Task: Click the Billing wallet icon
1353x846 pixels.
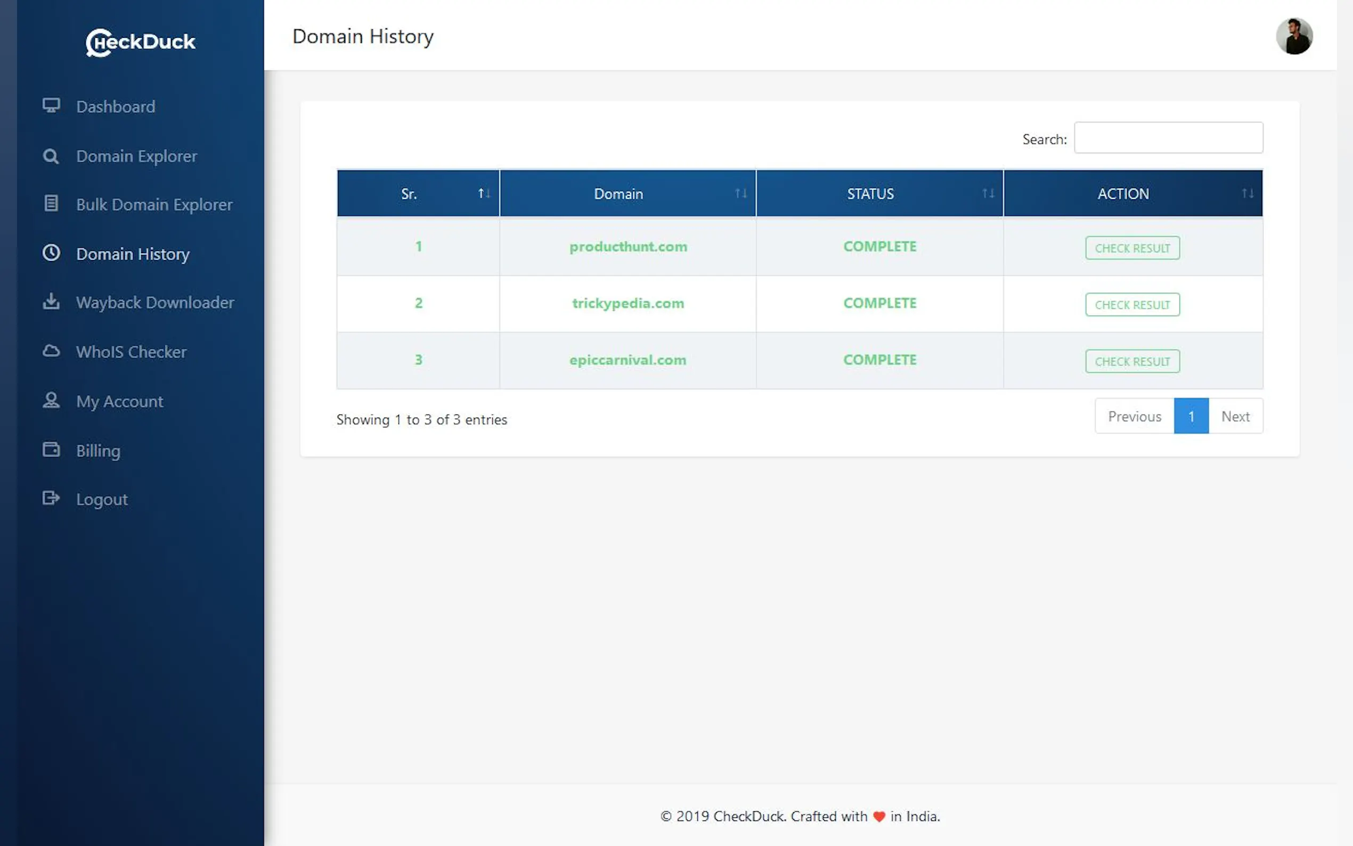Action: coord(51,449)
